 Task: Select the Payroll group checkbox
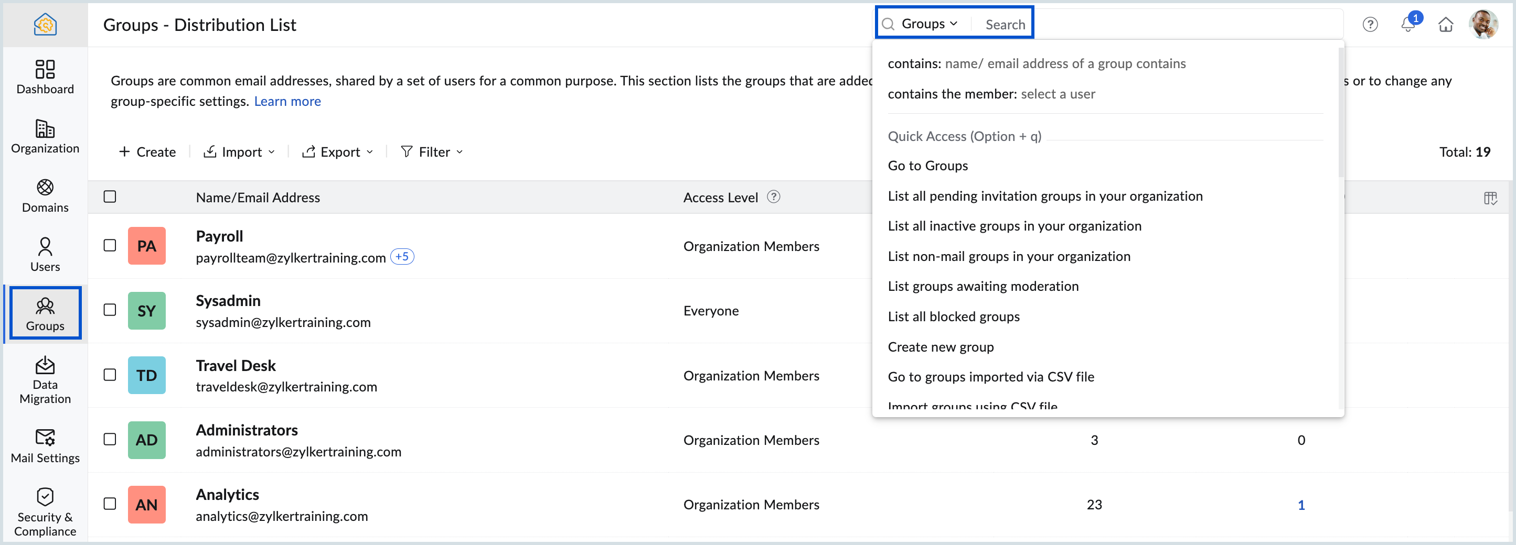click(110, 245)
